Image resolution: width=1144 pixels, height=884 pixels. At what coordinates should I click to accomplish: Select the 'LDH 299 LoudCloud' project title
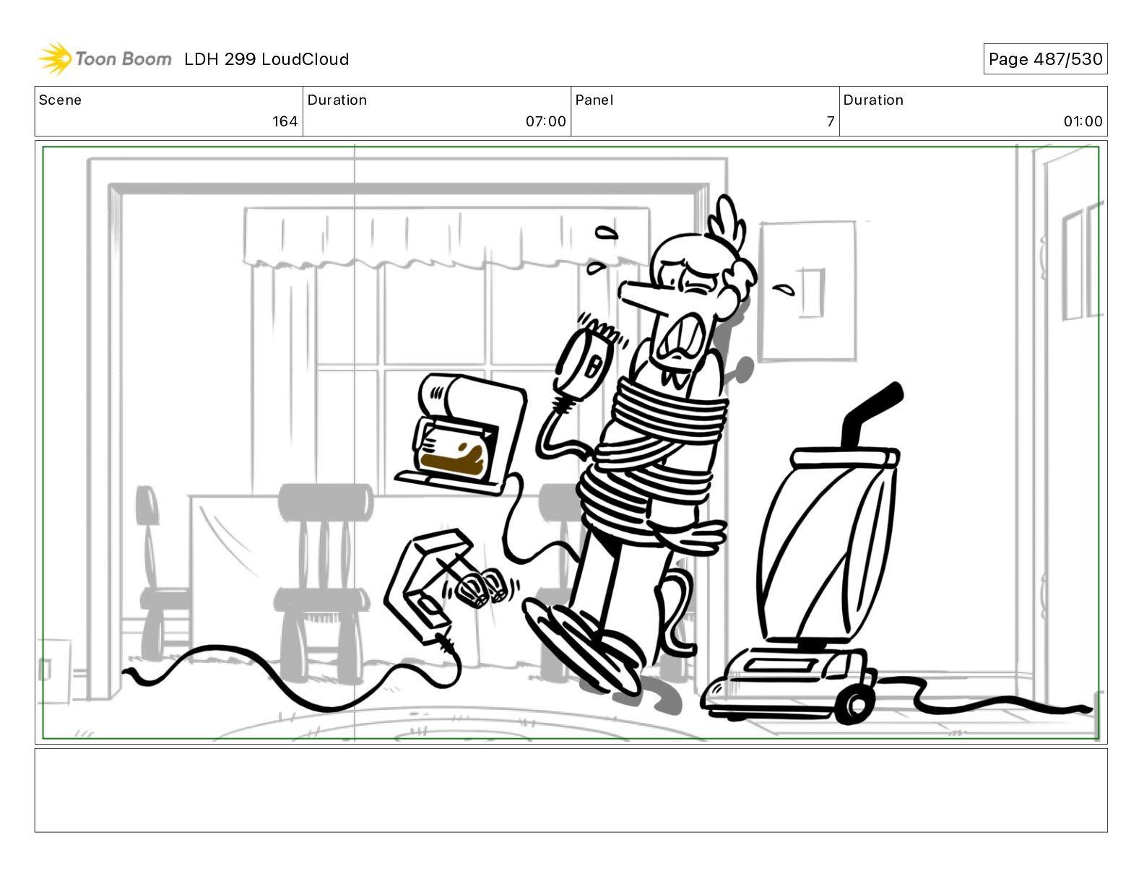266,59
